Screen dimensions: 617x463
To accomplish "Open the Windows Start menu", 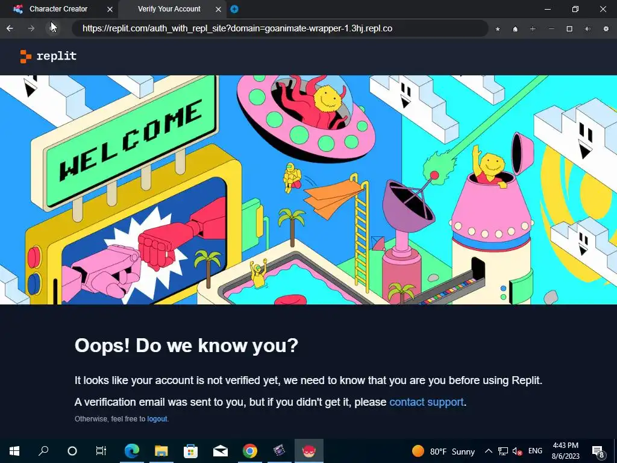I will pos(14,451).
